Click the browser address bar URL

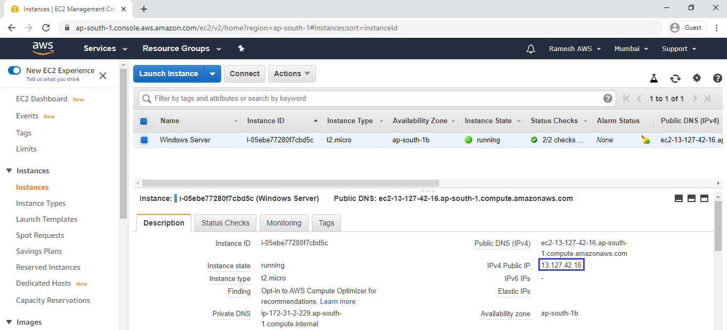click(x=237, y=28)
